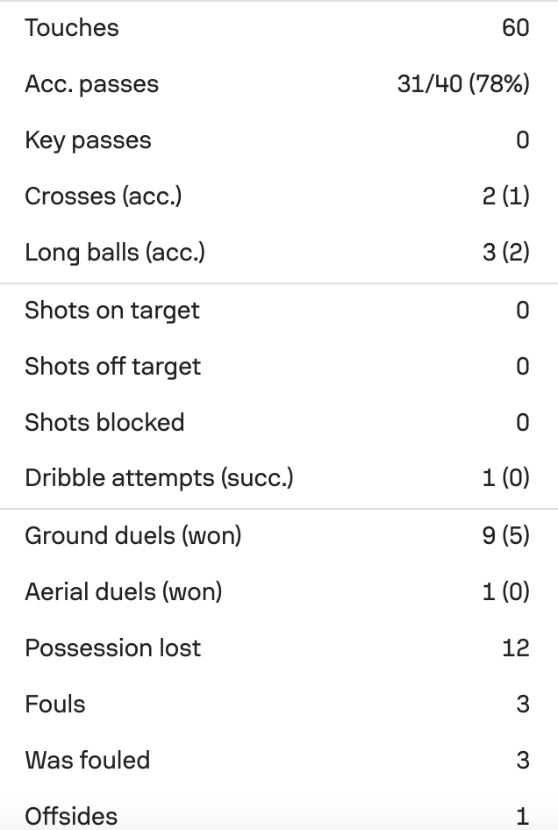Click the Offsides label

pyautogui.click(x=71, y=816)
